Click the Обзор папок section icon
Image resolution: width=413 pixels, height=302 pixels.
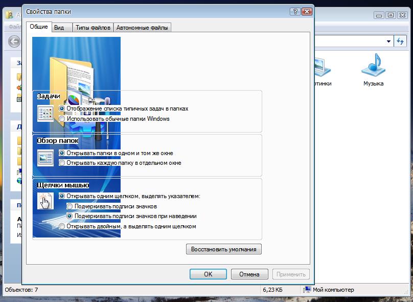coord(45,158)
